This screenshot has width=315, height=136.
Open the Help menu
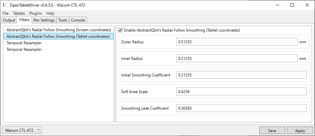tap(50, 13)
